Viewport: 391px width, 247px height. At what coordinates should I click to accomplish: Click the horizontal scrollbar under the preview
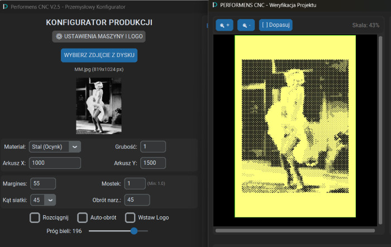(x=295, y=231)
